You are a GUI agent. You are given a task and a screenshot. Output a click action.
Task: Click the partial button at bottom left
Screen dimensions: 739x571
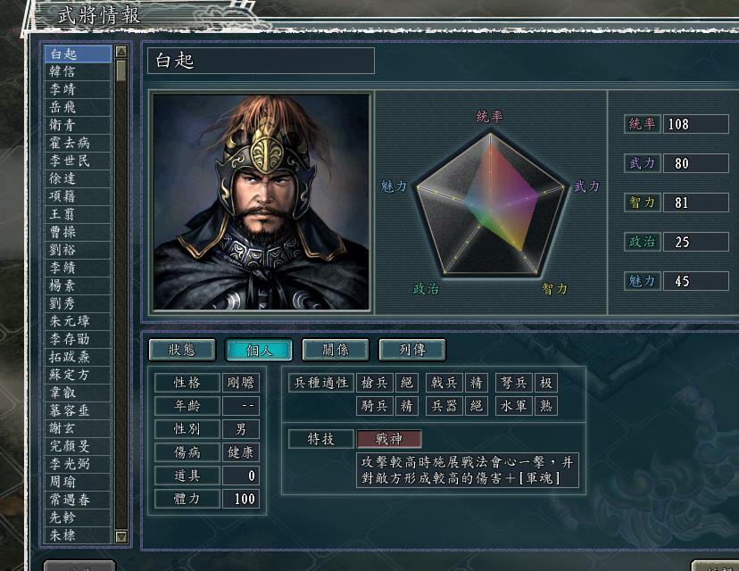click(x=79, y=566)
